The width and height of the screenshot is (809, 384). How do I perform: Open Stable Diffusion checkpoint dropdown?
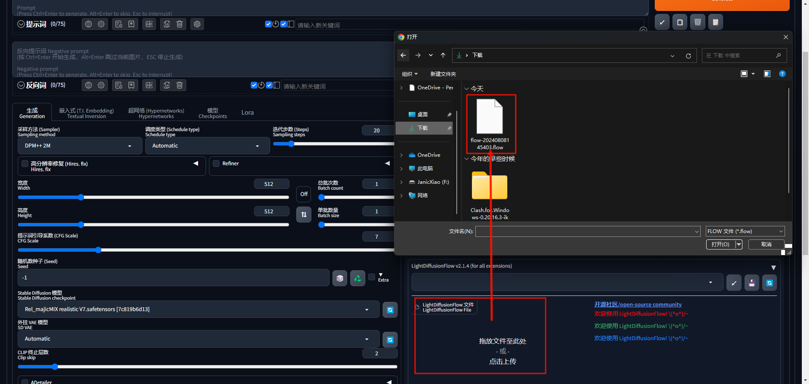coord(198,309)
